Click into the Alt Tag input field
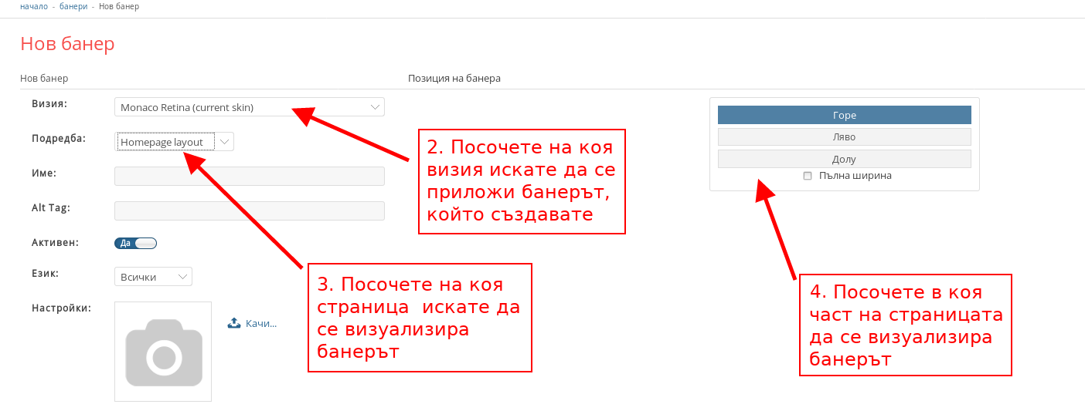 (249, 211)
